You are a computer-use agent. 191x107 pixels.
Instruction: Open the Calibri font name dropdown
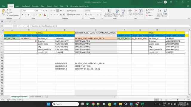point(35,11)
